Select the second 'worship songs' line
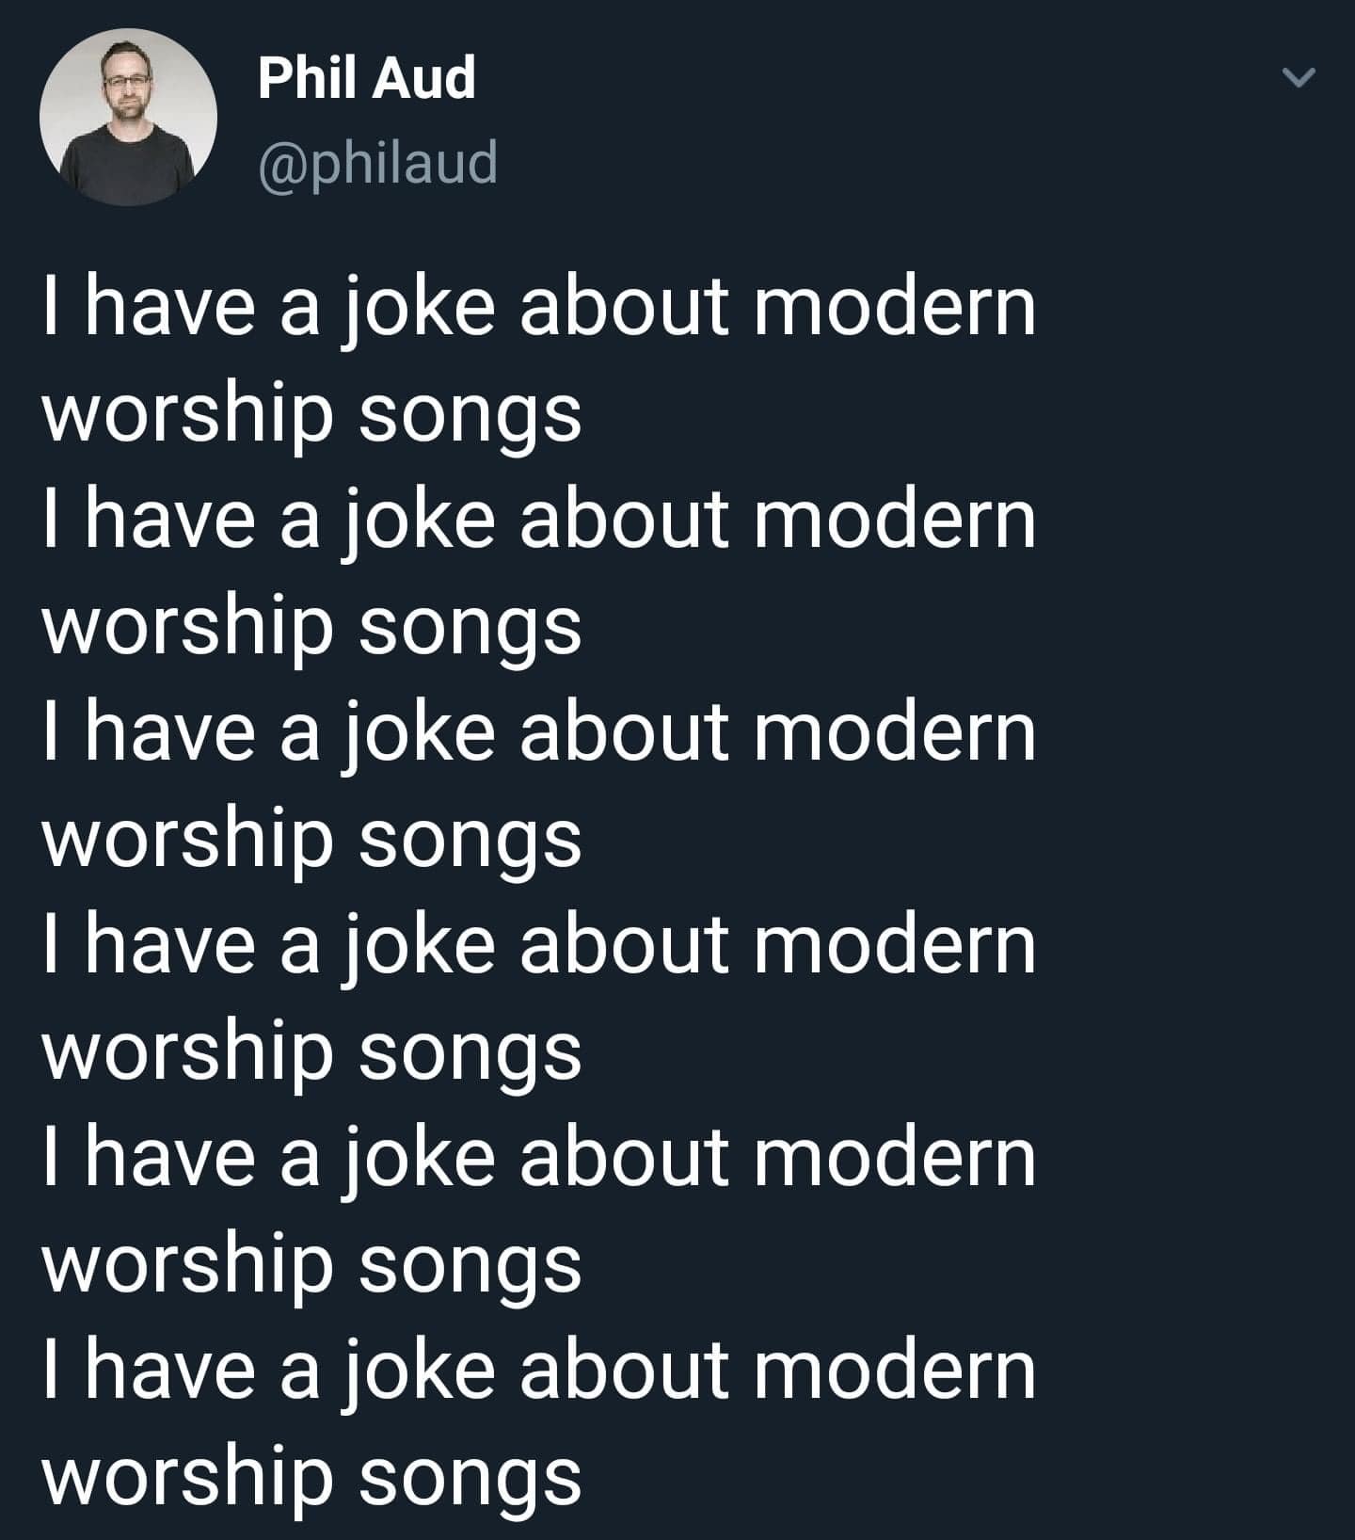 tap(312, 627)
